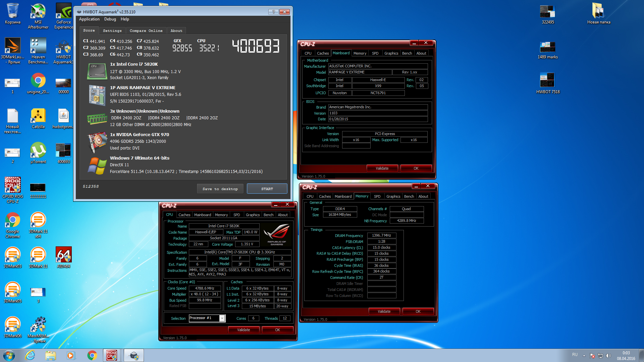Open MaxxMEM shortcut icon
This screenshot has height=362, width=644.
(x=38, y=330)
